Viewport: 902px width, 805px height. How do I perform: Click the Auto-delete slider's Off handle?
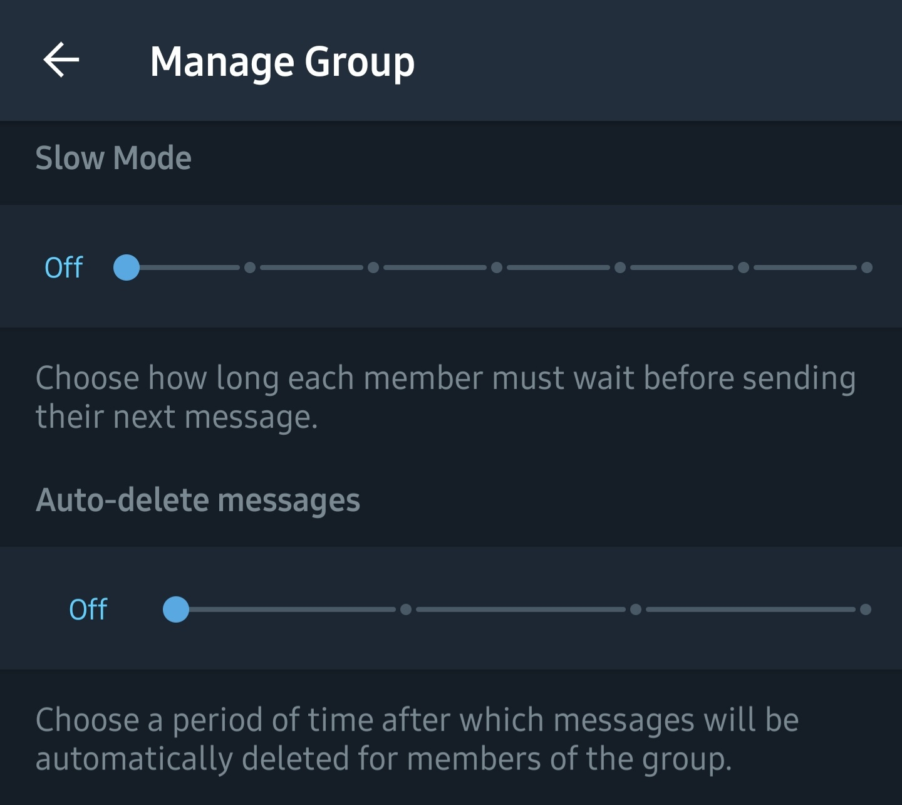[176, 610]
